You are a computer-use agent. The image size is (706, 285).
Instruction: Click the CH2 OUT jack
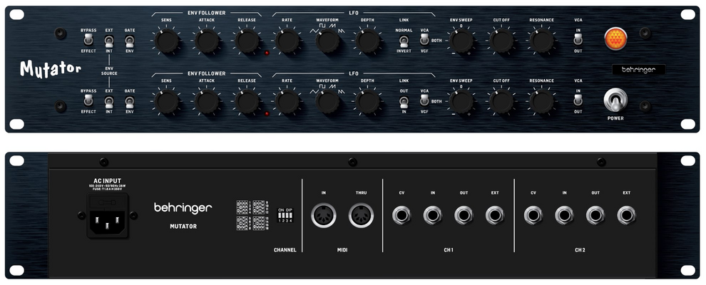pos(595,215)
